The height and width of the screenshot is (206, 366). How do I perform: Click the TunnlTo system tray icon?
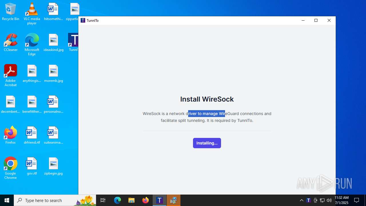click(x=309, y=200)
